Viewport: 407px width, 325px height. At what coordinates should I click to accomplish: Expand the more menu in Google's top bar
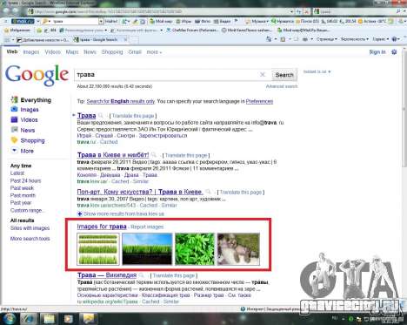pos(154,52)
